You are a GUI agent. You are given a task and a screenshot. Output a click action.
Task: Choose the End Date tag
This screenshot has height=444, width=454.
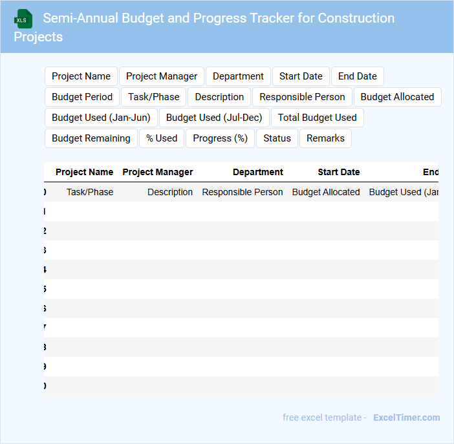click(x=357, y=76)
